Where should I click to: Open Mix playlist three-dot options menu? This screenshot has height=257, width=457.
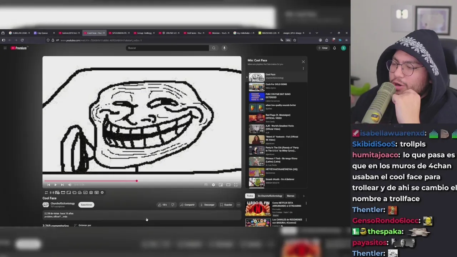[303, 69]
